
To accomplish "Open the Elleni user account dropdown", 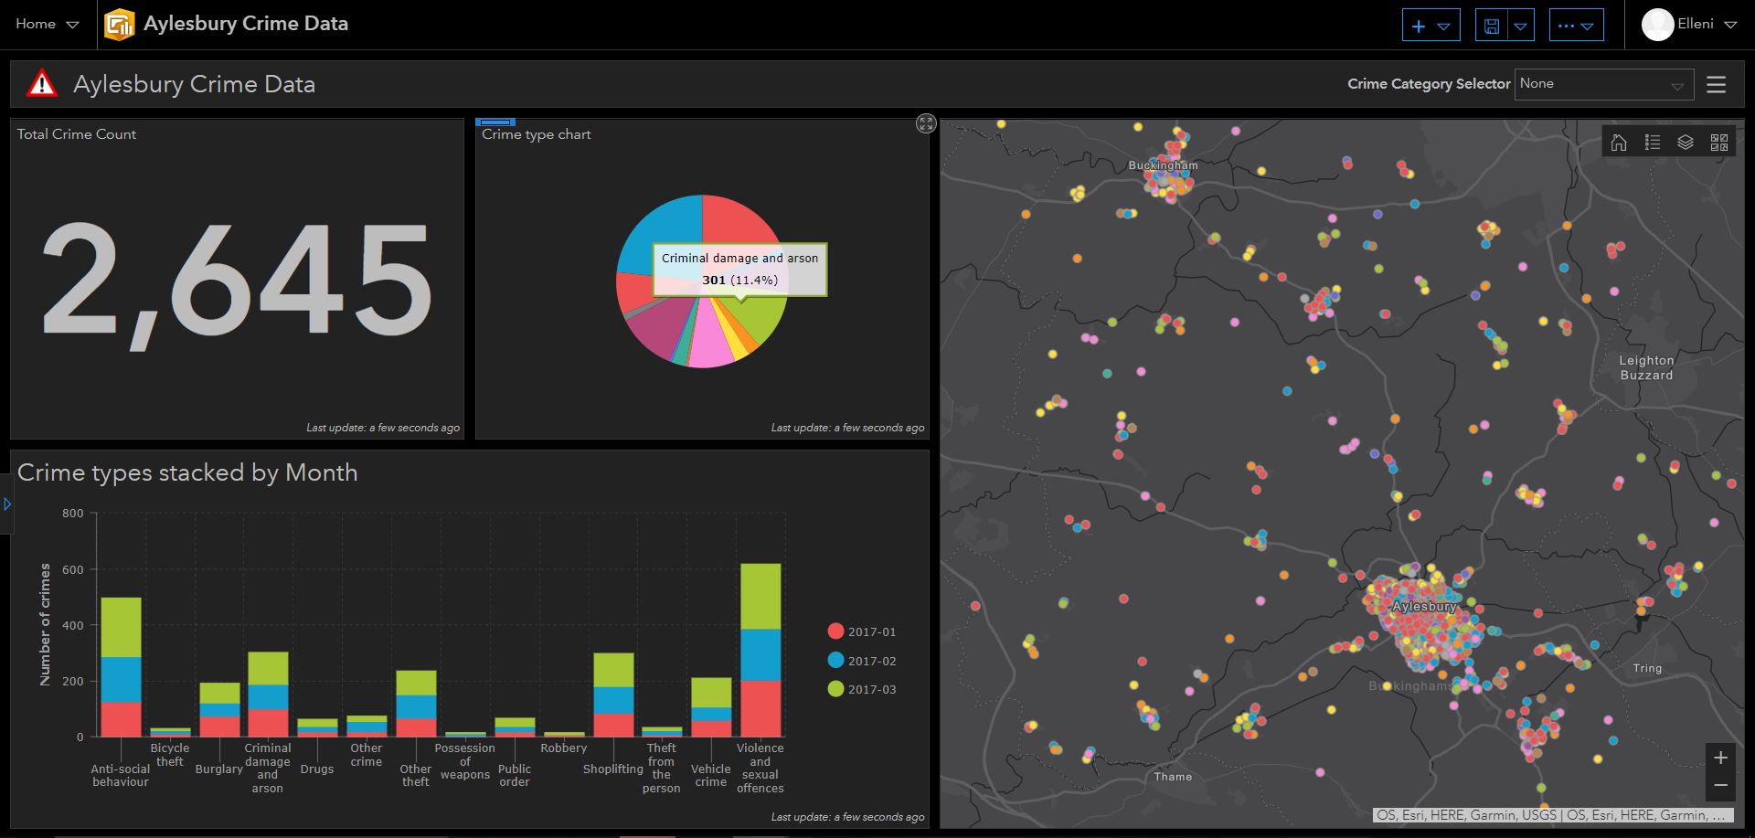I will [1689, 25].
